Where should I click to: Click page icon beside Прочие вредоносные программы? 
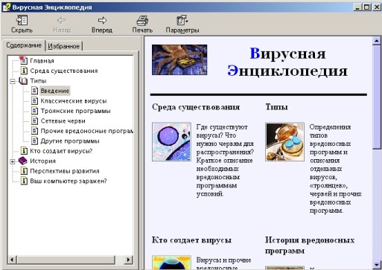34,131
